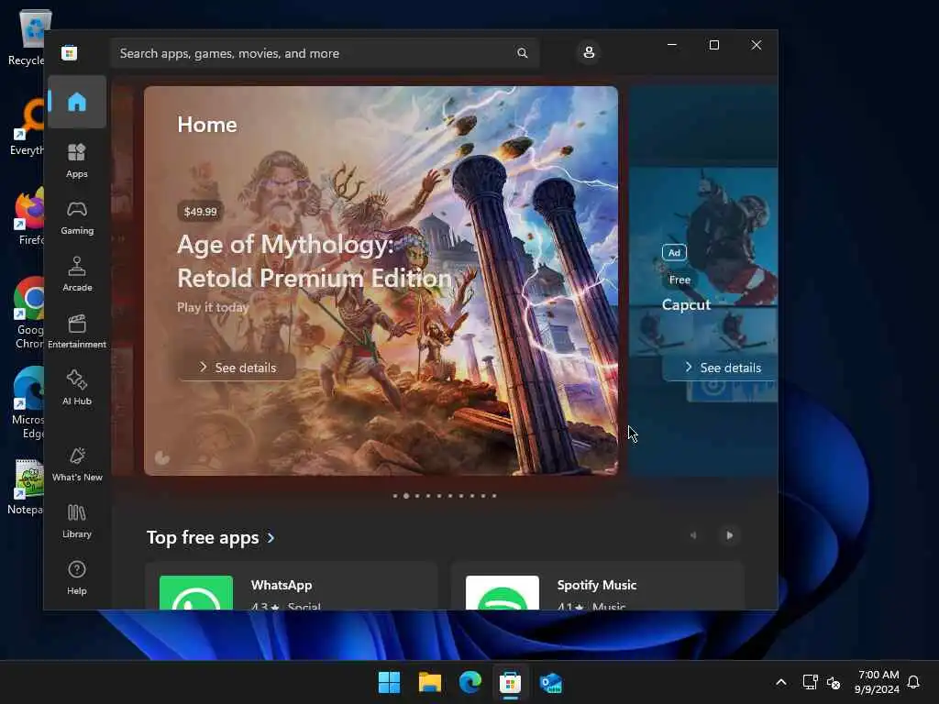This screenshot has width=939, height=704.
Task: Click the Top free apps heading
Action: tap(203, 537)
